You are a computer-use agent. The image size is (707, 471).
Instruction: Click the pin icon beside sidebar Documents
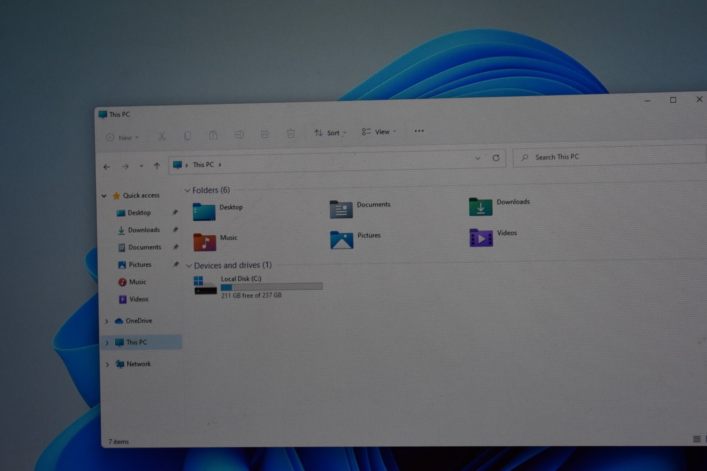(176, 247)
